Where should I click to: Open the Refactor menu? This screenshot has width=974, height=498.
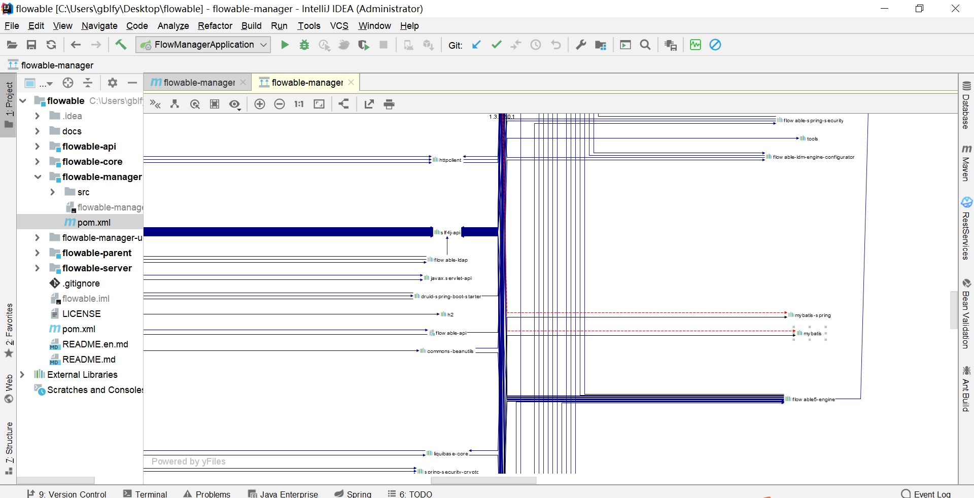tap(215, 26)
